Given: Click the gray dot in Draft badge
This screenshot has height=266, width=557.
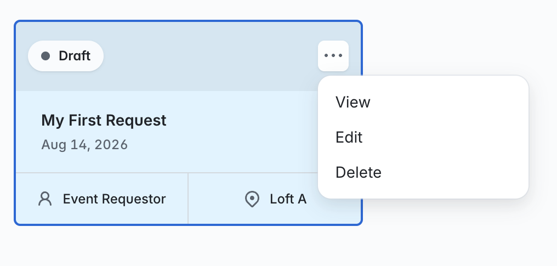Looking at the screenshot, I should pos(46,56).
